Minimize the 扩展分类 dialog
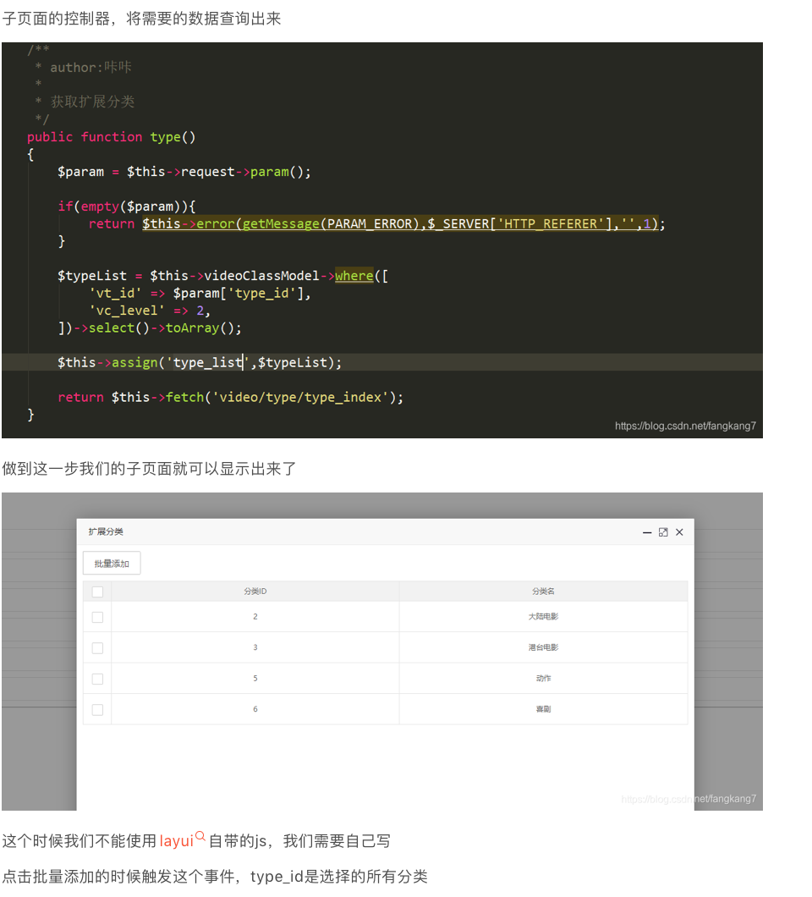The width and height of the screenshot is (812, 897). (647, 532)
